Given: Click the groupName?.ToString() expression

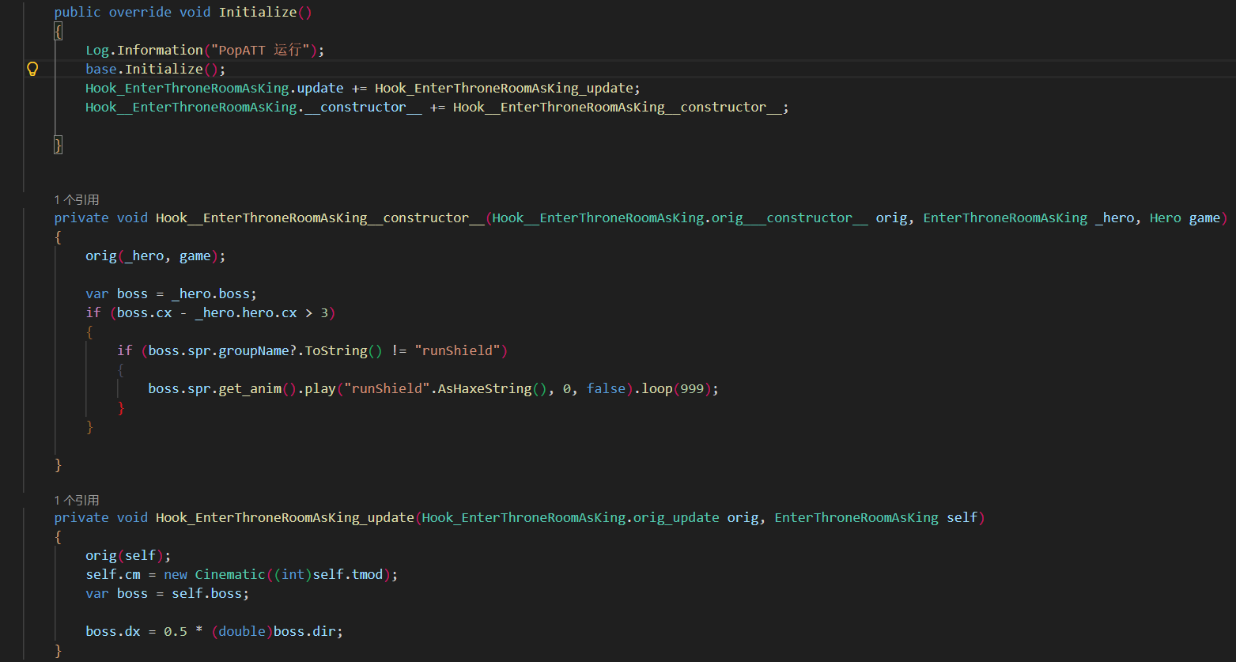Looking at the screenshot, I should coord(293,350).
